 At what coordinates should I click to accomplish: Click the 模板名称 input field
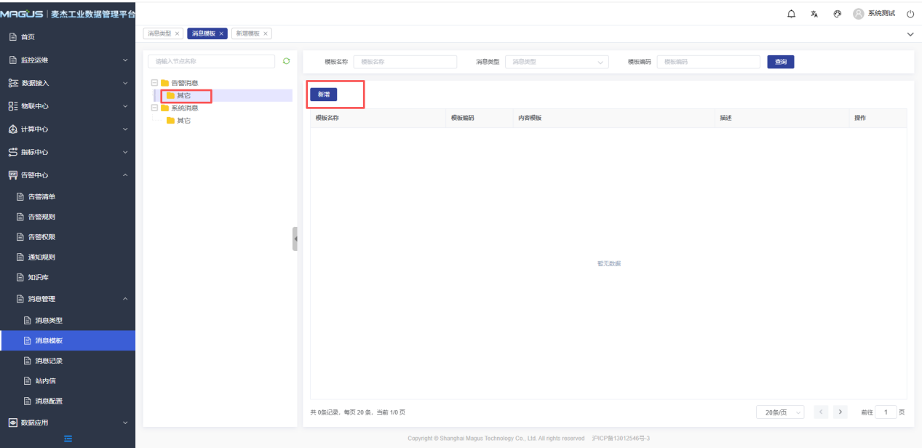(405, 62)
